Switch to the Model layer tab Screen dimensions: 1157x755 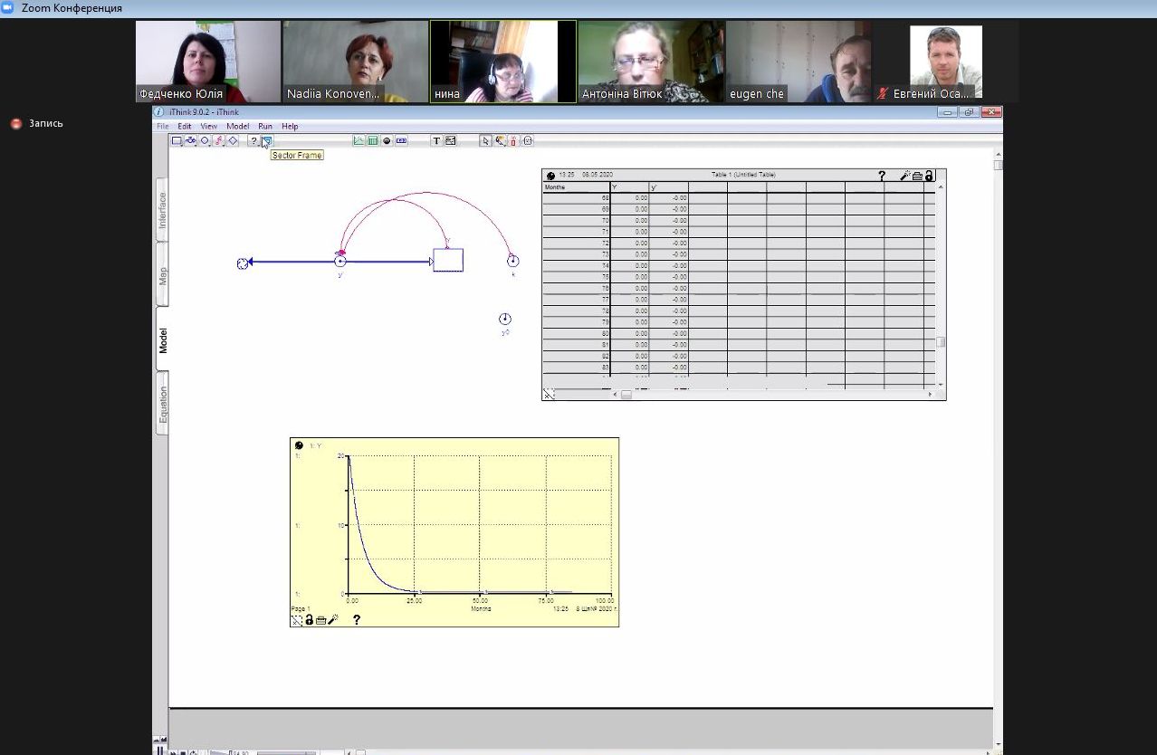163,339
